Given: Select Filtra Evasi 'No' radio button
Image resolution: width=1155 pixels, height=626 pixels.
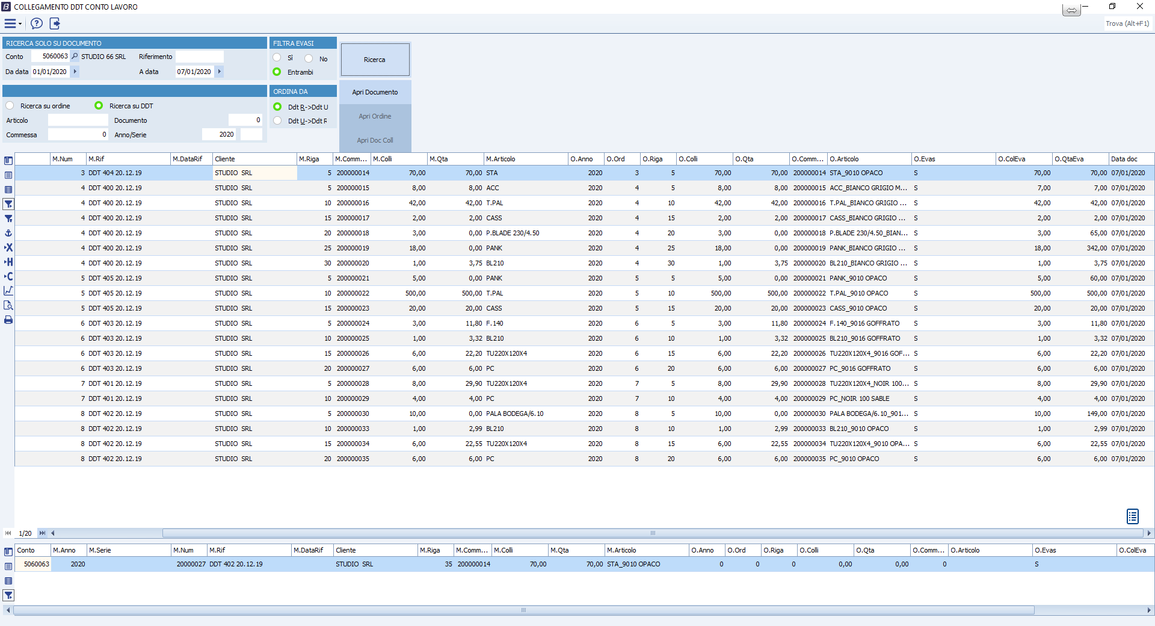Looking at the screenshot, I should (309, 58).
